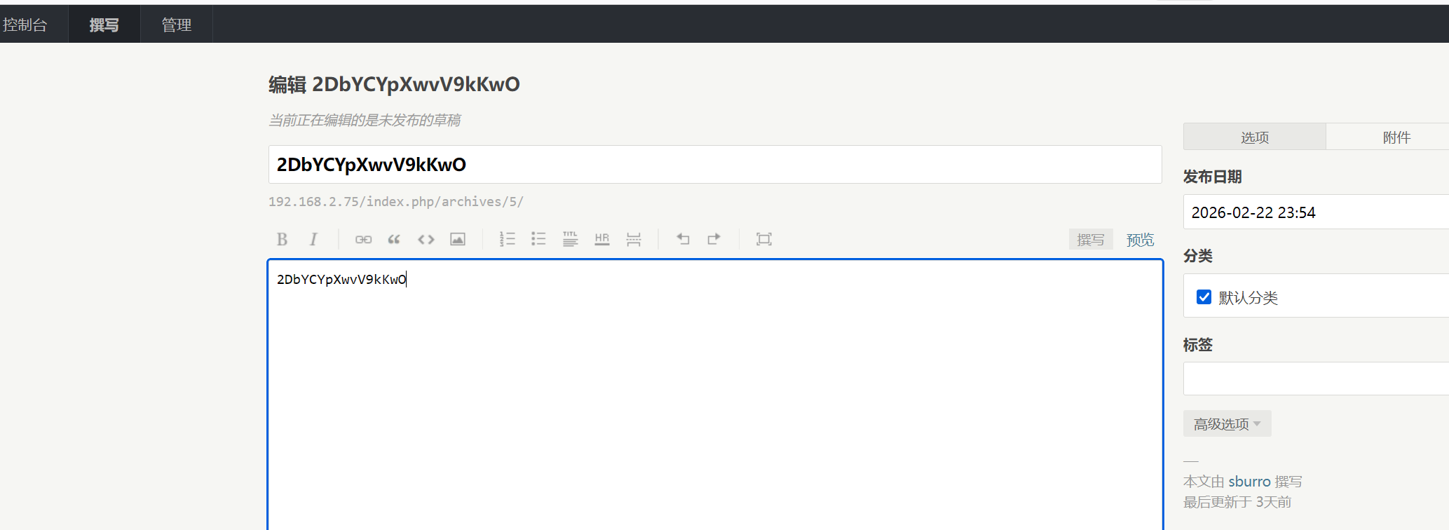The width and height of the screenshot is (1449, 530).
Task: Insert a blockquote with the quote icon
Action: (x=394, y=240)
